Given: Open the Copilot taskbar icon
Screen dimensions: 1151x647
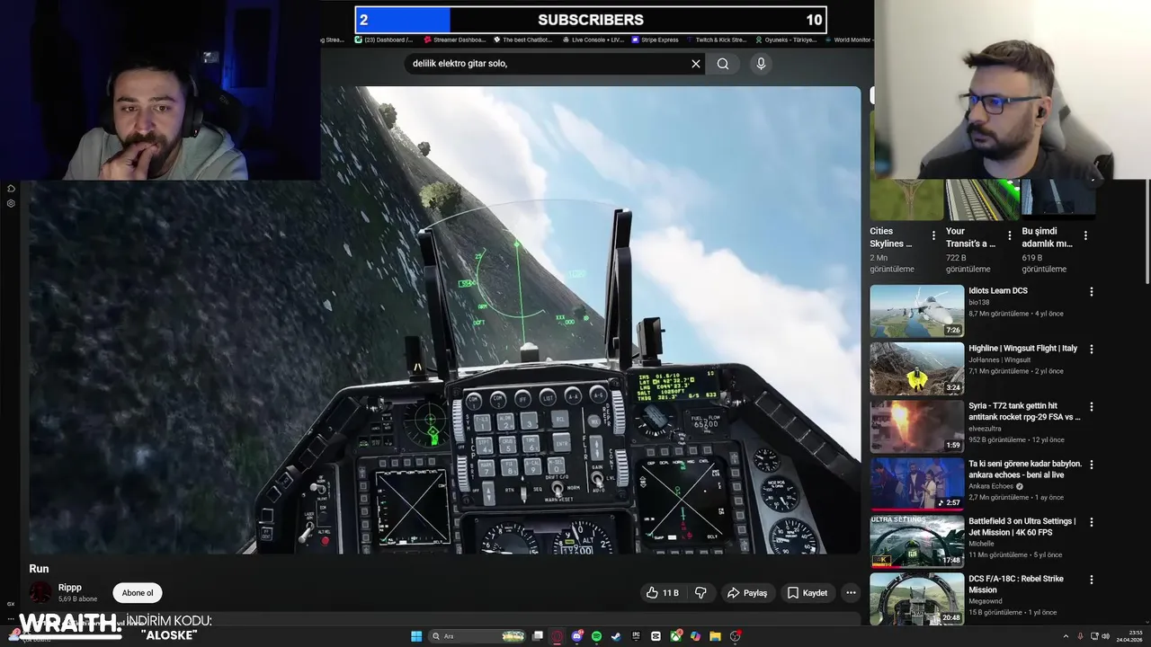Looking at the screenshot, I should 695,636.
